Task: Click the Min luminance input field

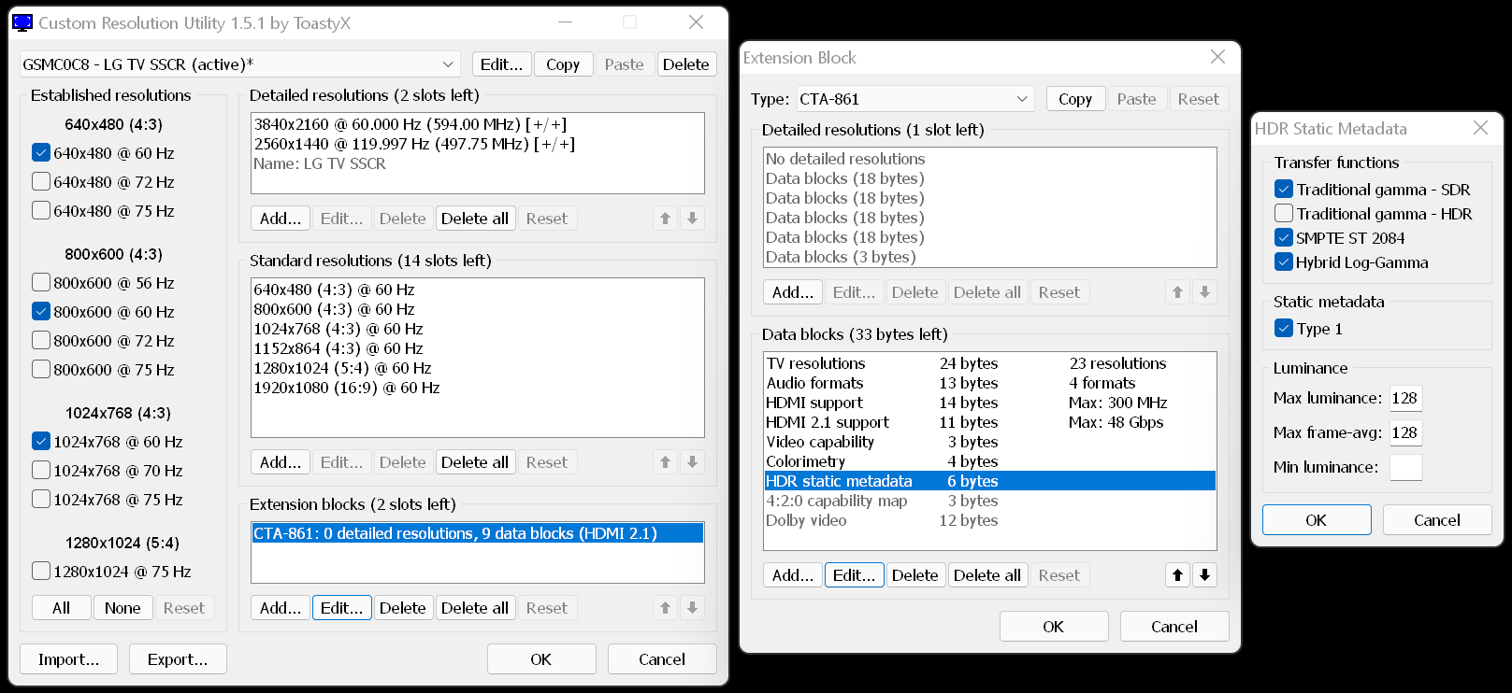Action: click(1405, 467)
